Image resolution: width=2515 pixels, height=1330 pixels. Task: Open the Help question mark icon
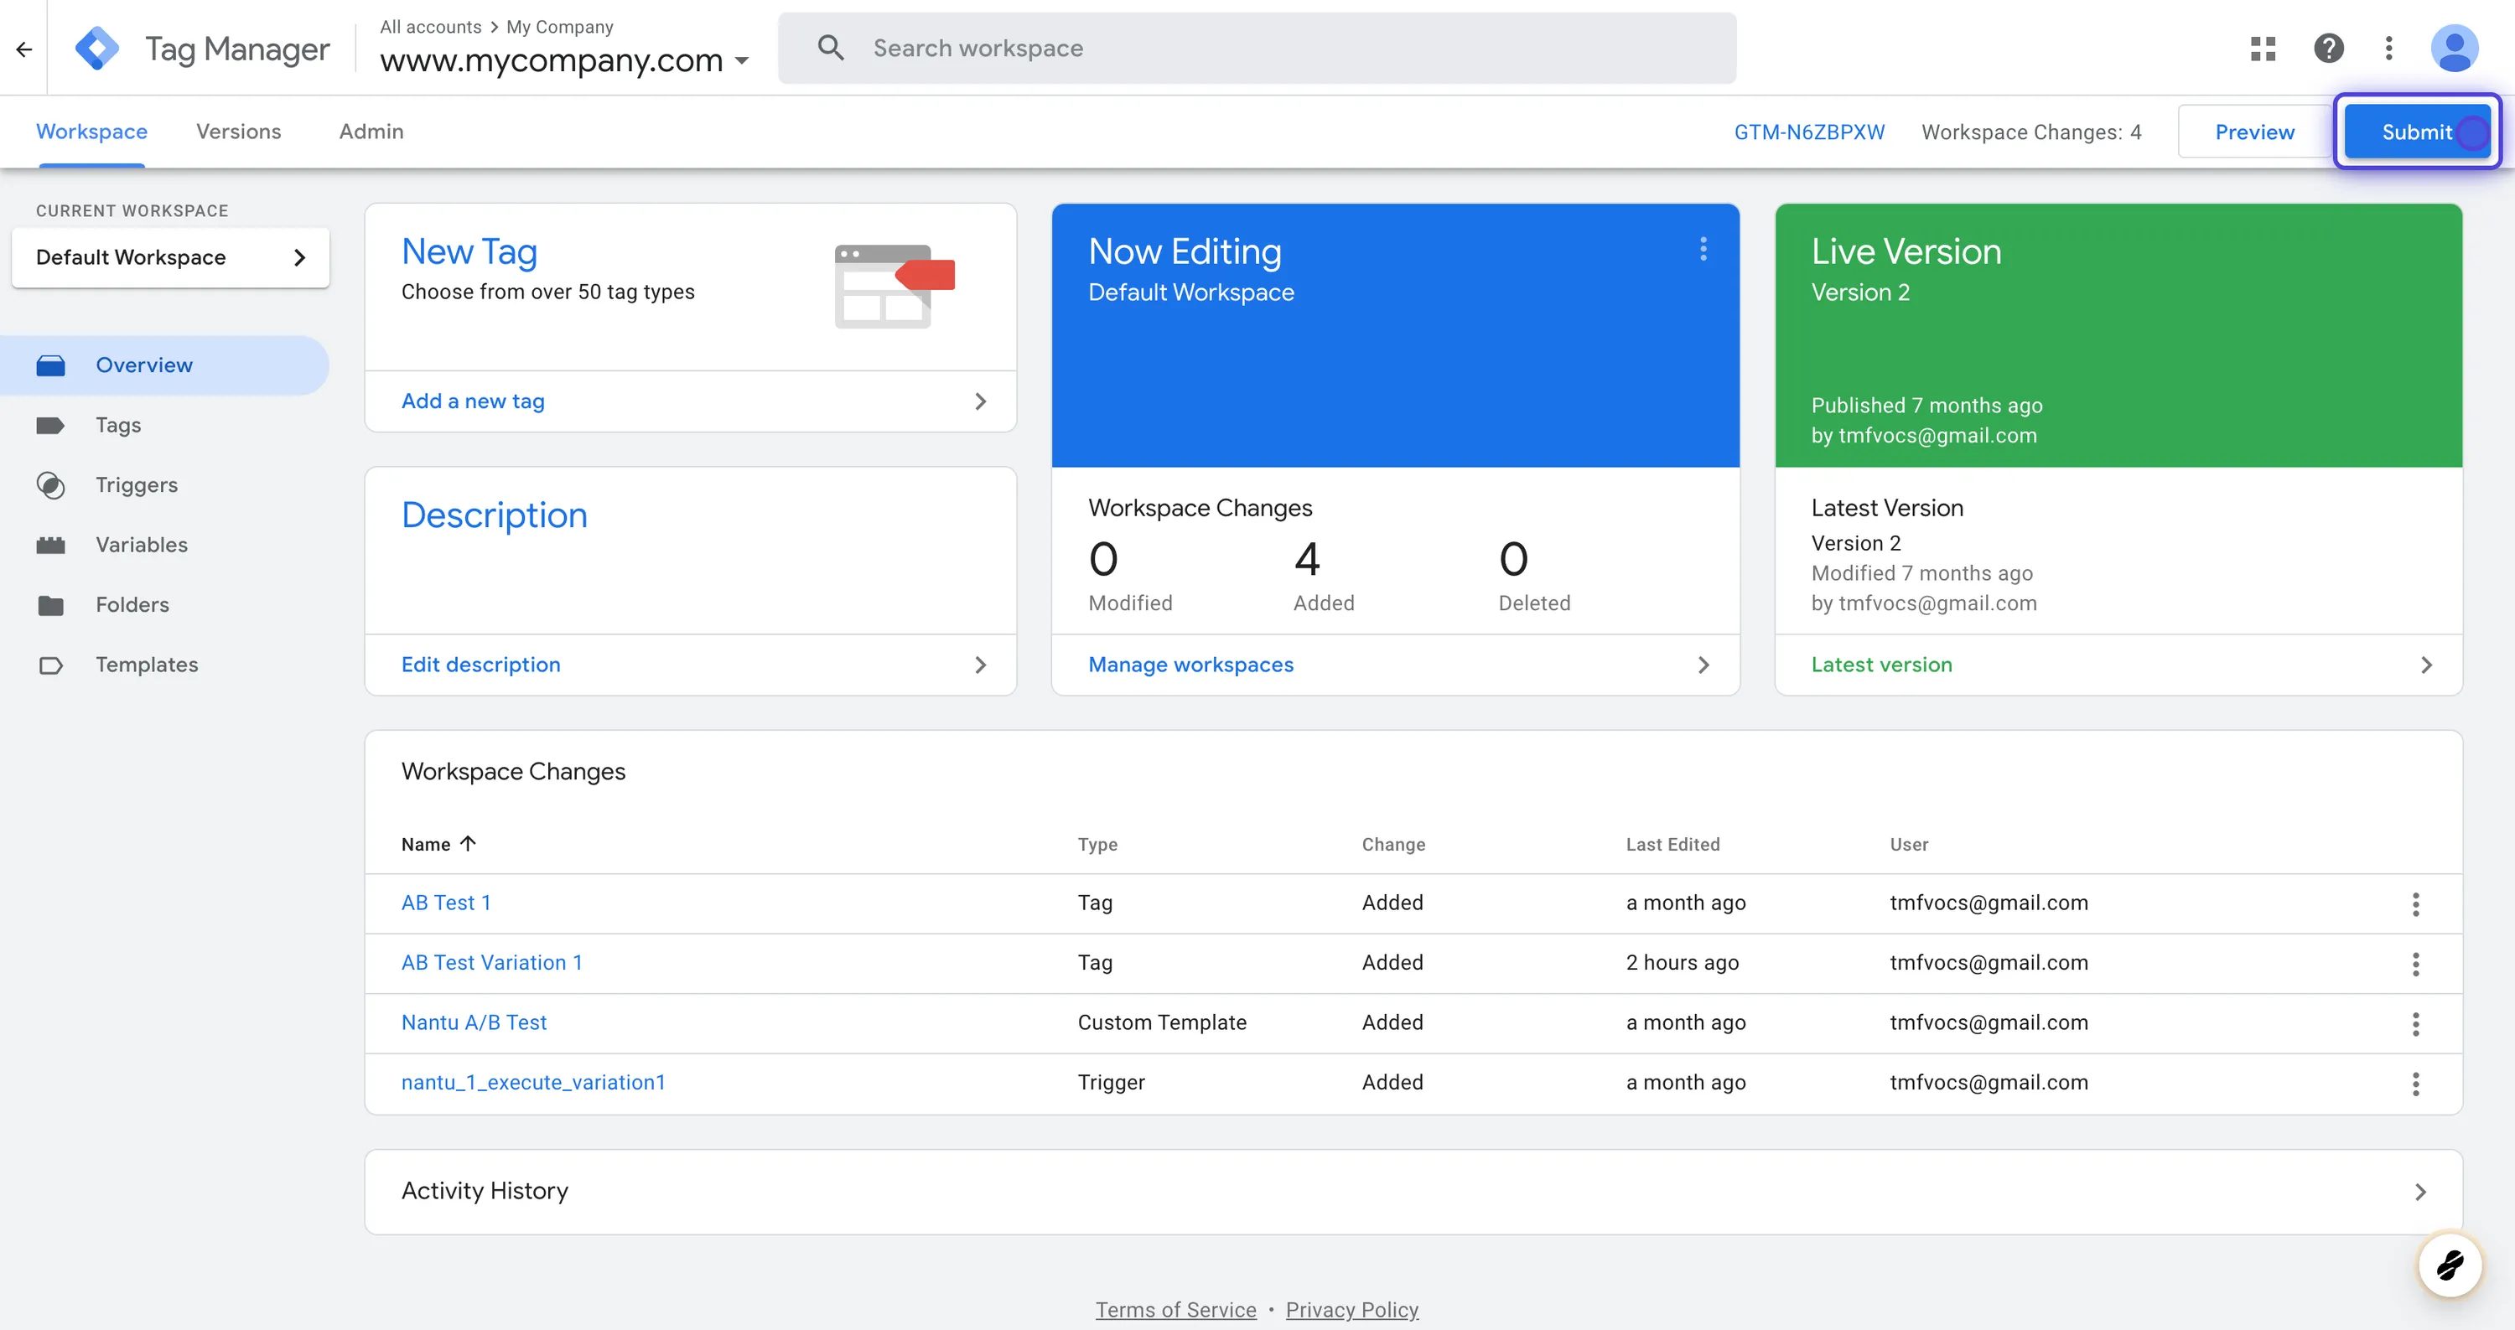2329,48
